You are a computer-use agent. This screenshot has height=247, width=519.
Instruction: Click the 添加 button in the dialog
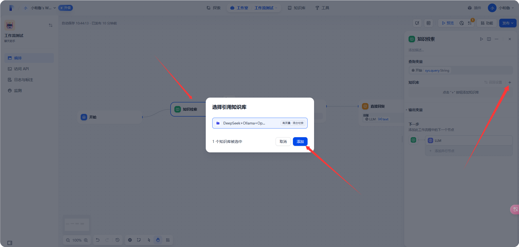300,142
